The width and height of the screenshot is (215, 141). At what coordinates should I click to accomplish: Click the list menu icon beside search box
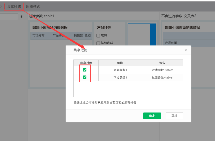point(21,16)
